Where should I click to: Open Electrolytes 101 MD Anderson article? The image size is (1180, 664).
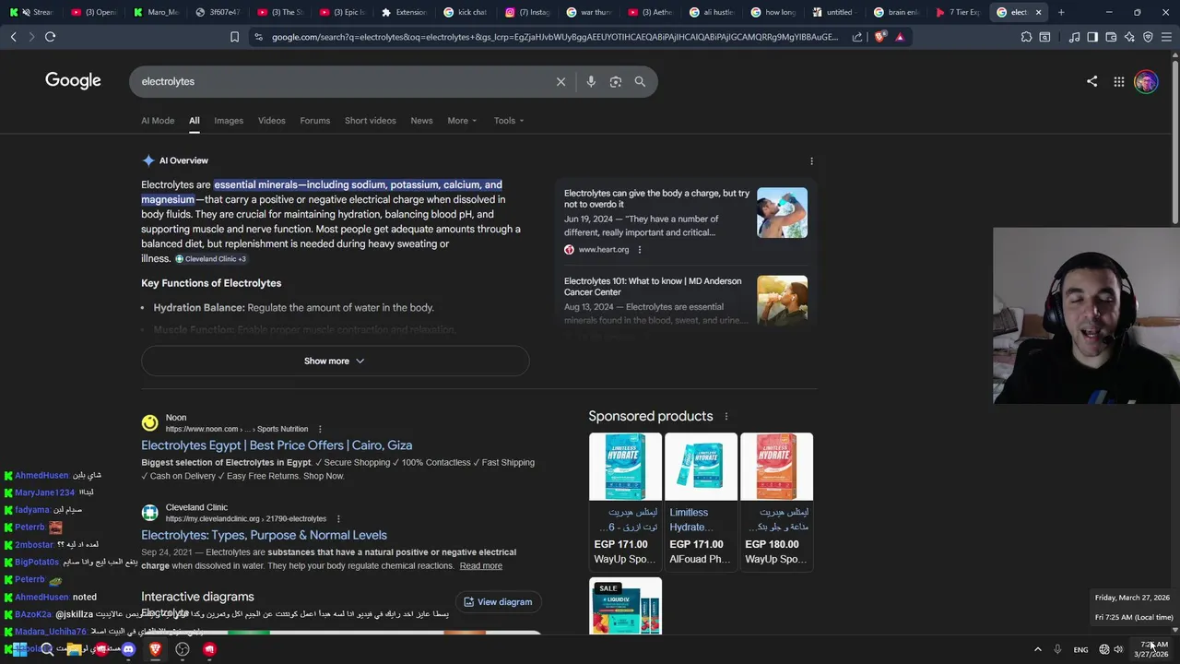(653, 287)
